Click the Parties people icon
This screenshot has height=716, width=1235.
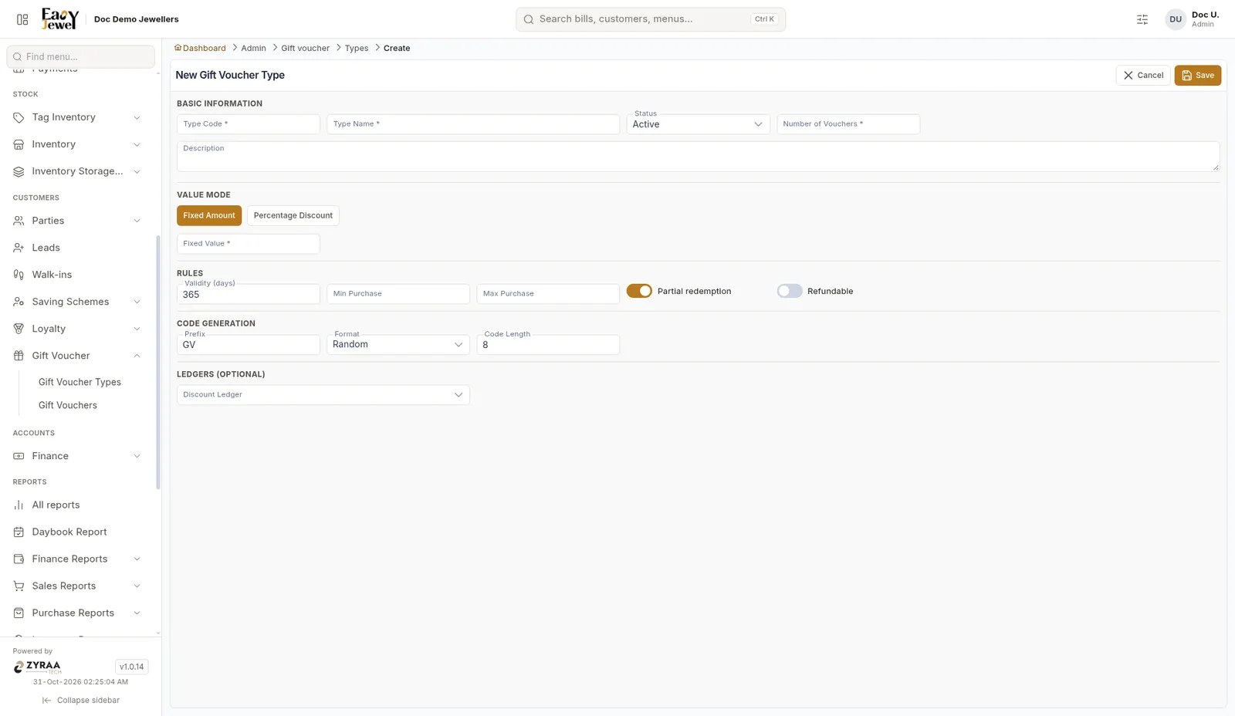coord(19,221)
